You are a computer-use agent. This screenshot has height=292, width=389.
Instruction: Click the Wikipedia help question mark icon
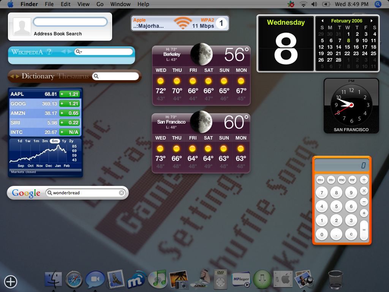click(49, 52)
